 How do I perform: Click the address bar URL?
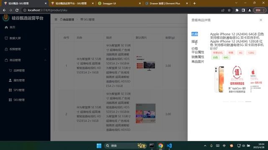point(47,10)
